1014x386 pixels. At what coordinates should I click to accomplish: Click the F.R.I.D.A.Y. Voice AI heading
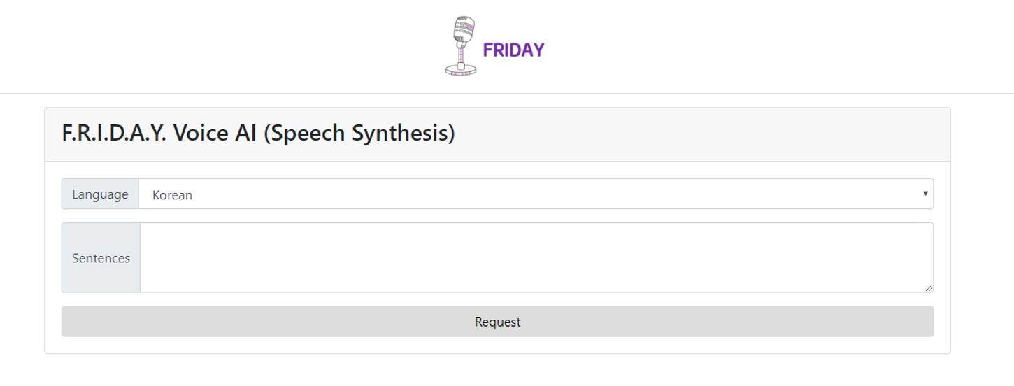pyautogui.click(x=258, y=133)
